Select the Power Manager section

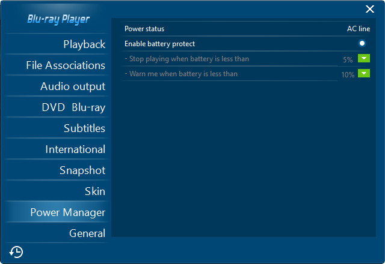click(57, 212)
